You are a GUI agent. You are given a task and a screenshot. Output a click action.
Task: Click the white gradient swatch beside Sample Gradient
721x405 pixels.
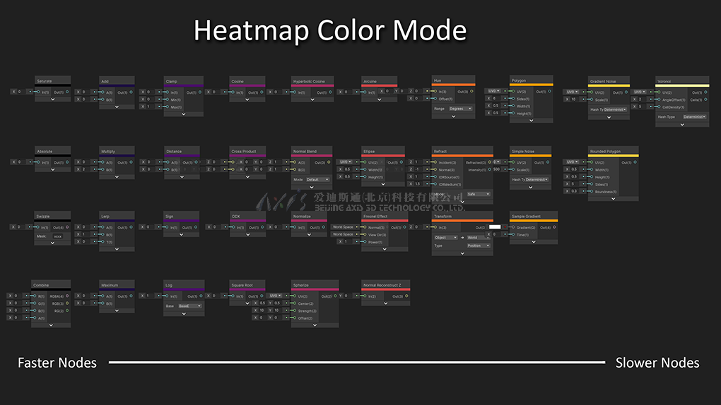(495, 226)
